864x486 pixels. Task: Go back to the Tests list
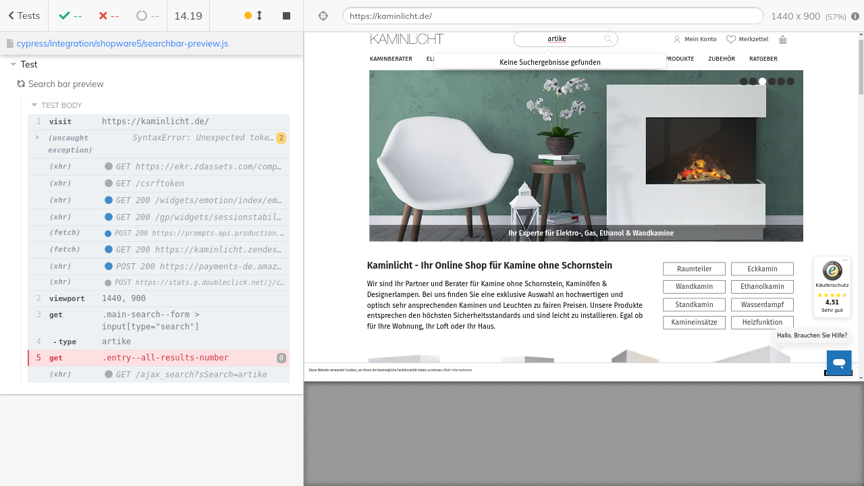[24, 16]
